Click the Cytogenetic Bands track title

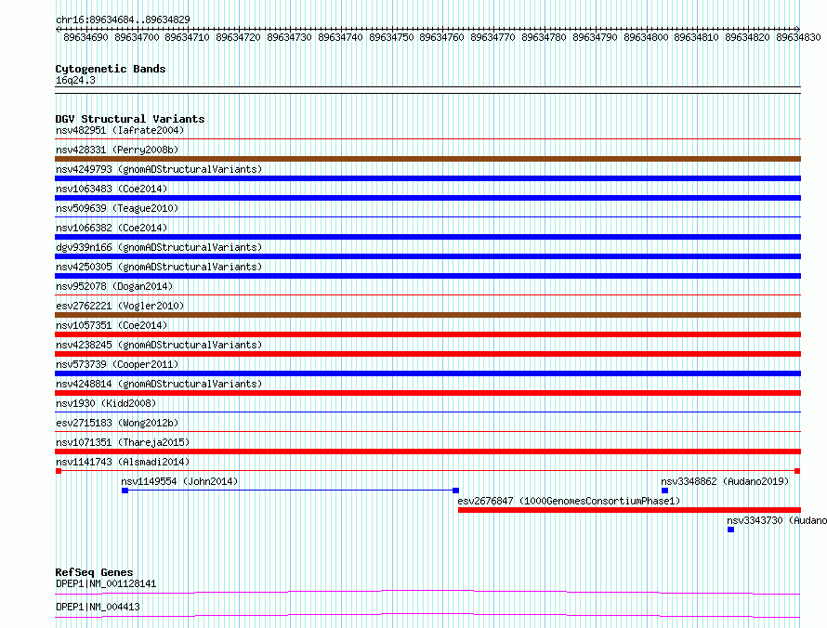111,69
